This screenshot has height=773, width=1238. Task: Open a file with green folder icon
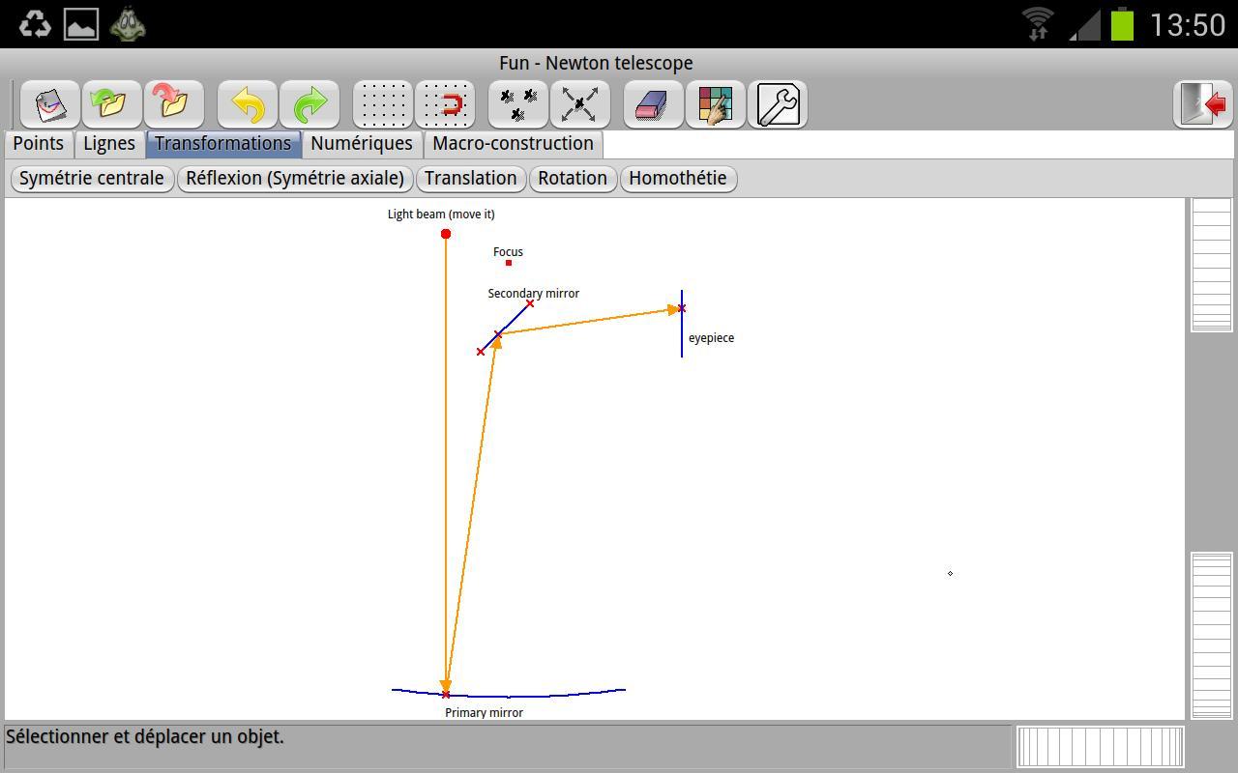point(112,104)
